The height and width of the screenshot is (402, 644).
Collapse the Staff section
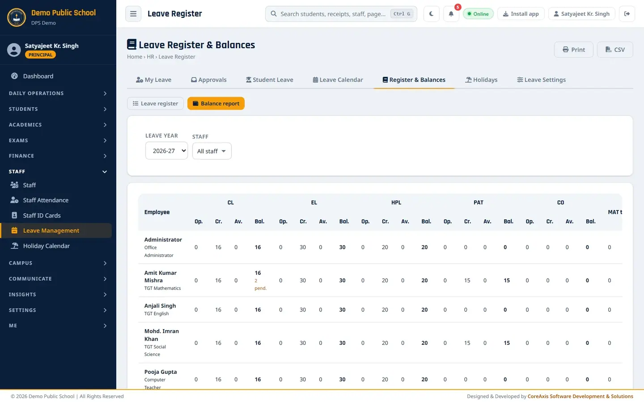pos(58,172)
